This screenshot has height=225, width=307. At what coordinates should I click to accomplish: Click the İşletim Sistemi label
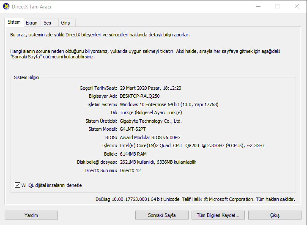pos(102,104)
